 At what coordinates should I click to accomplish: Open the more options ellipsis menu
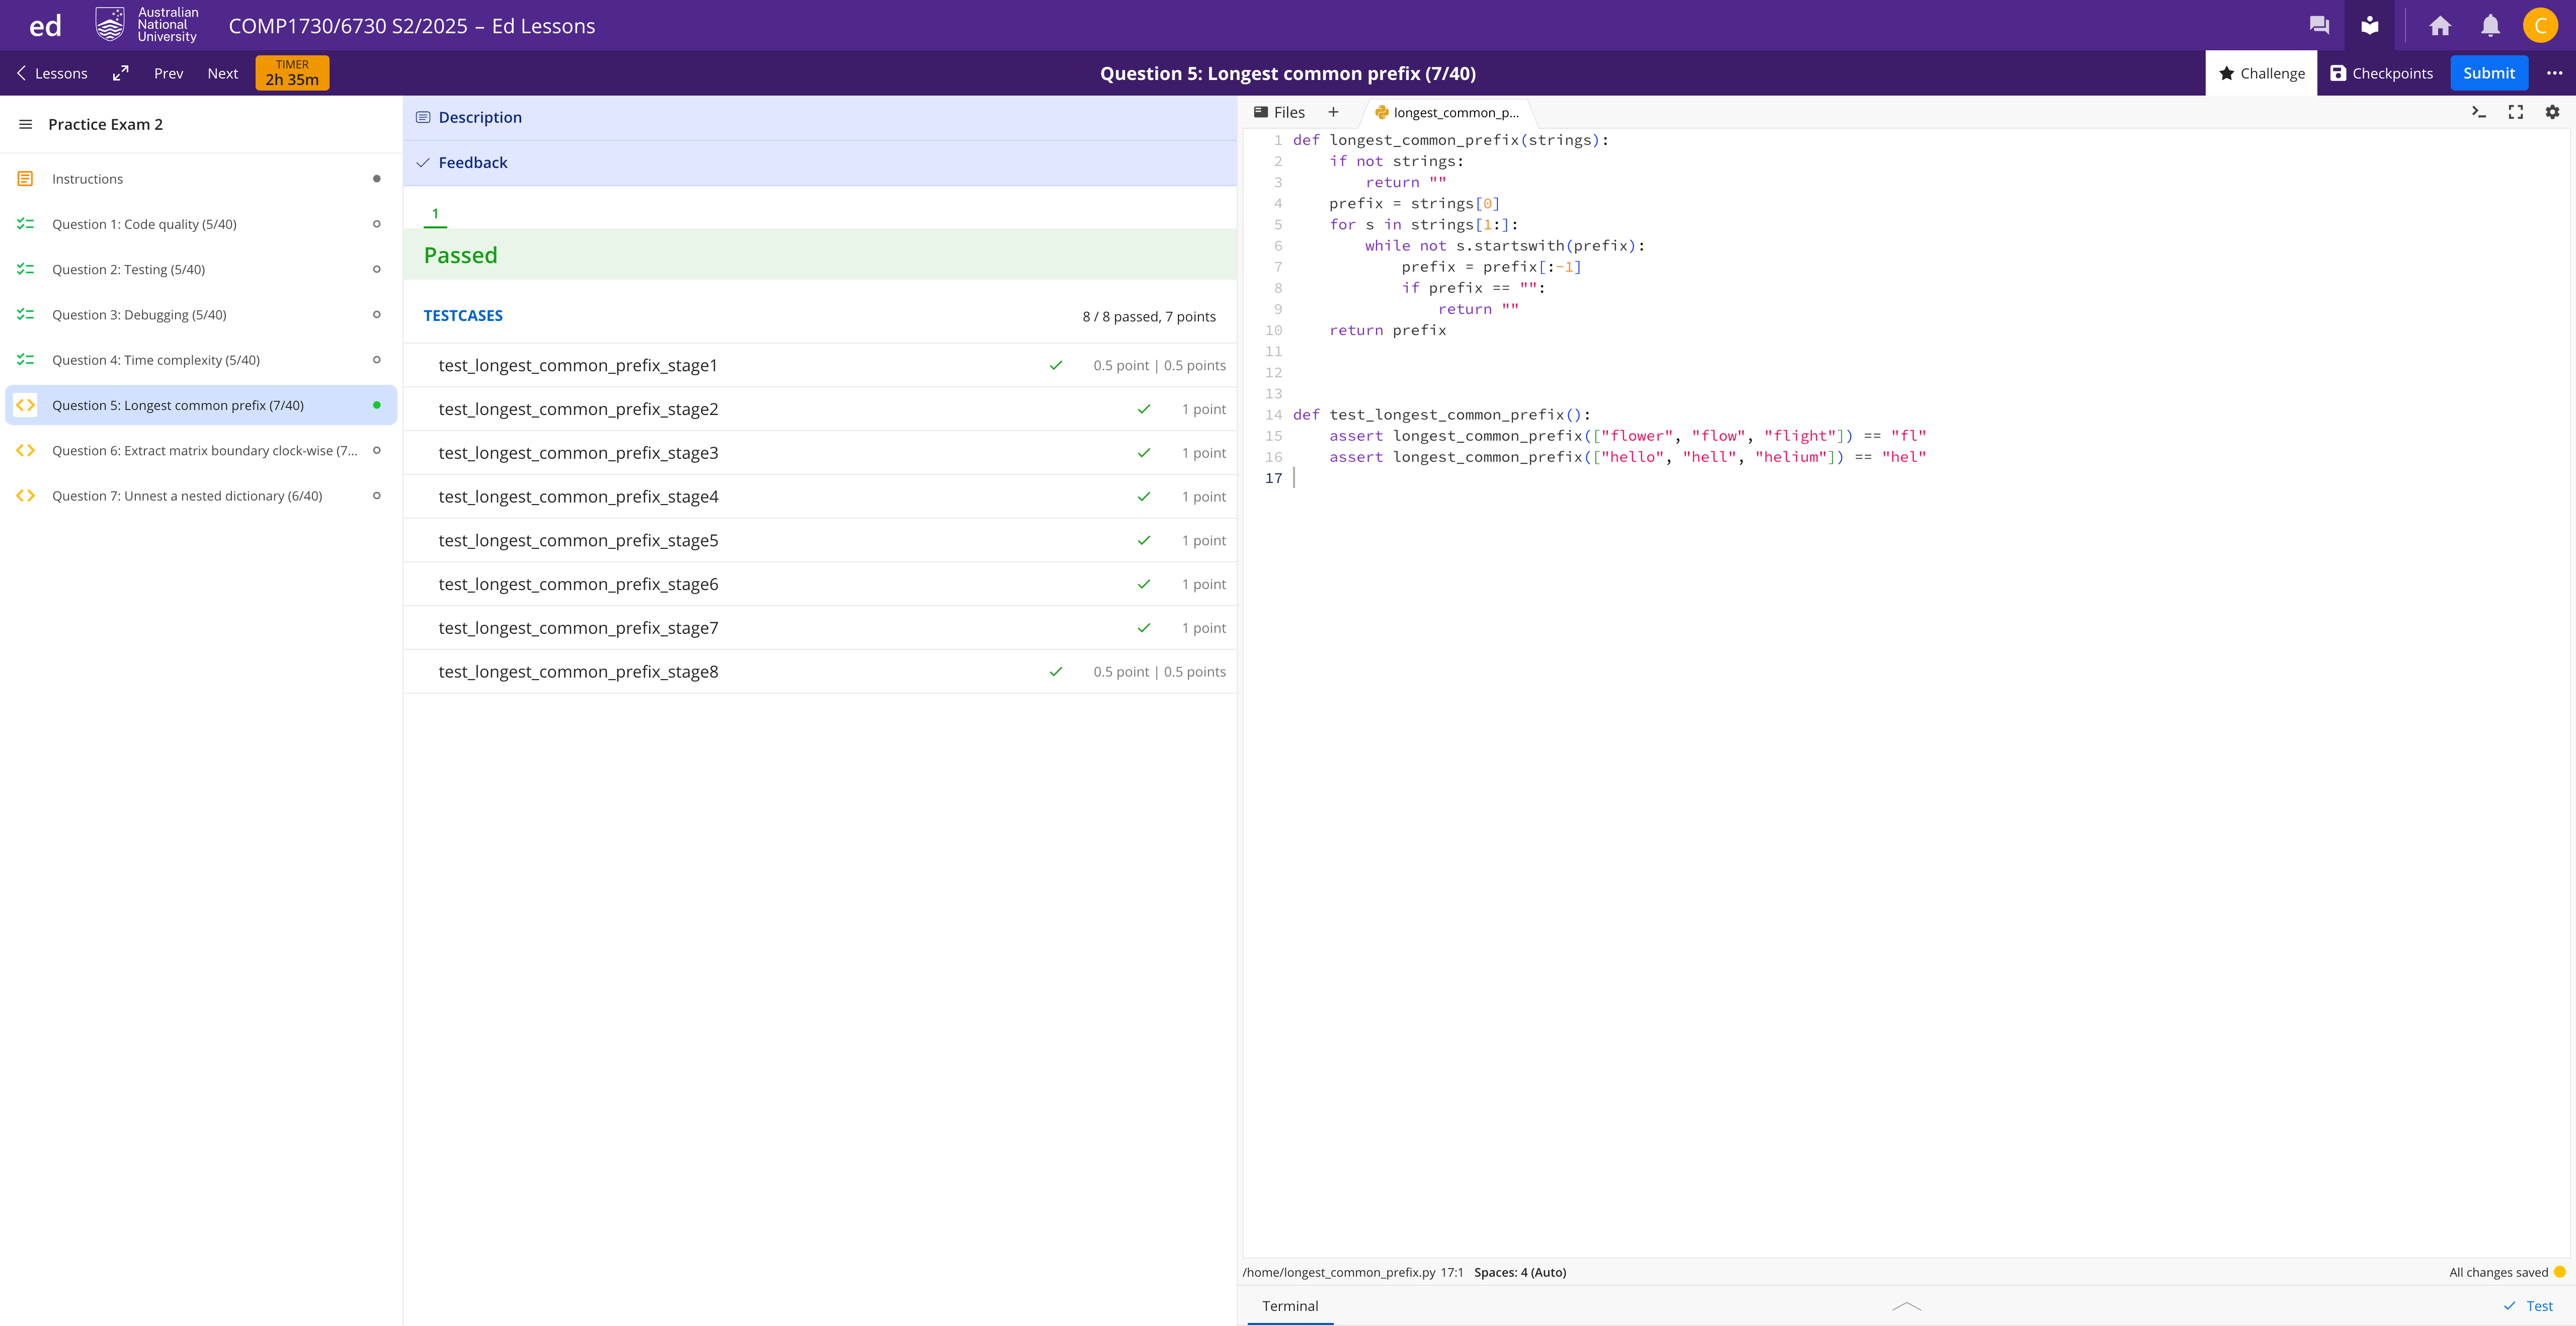[2554, 73]
